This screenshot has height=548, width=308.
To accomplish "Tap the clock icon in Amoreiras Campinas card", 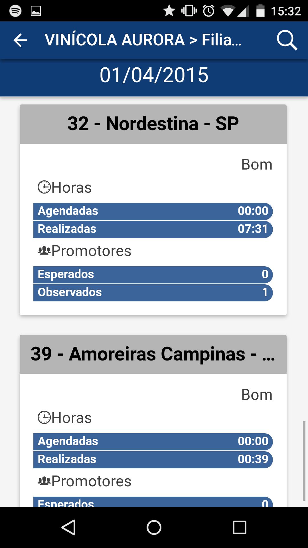I will tap(44, 418).
